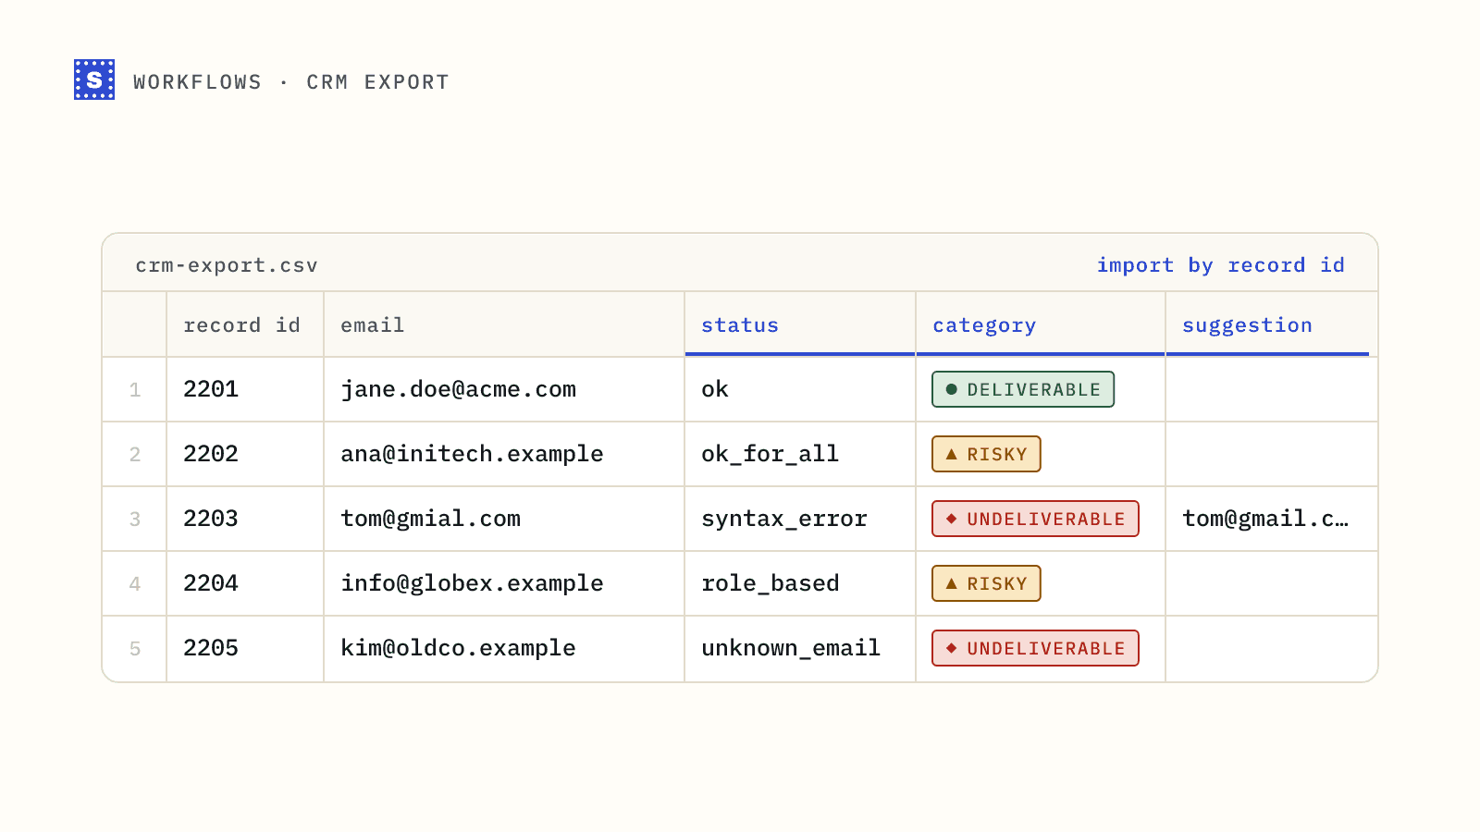This screenshot has width=1480, height=832.
Task: Click the tom@gmial.com email cell
Action: coord(504,519)
